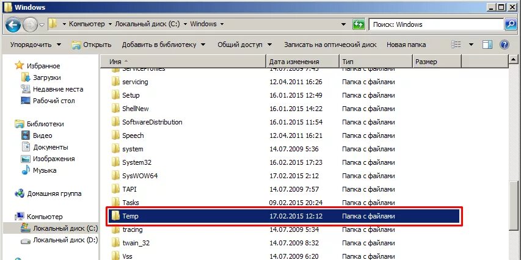The image size is (521, 260).
Task: Open view options dropdown arrow
Action: point(471,45)
